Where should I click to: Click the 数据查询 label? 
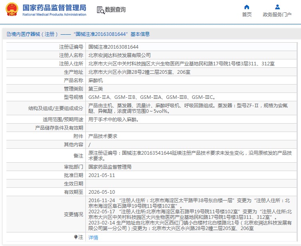point(115,10)
